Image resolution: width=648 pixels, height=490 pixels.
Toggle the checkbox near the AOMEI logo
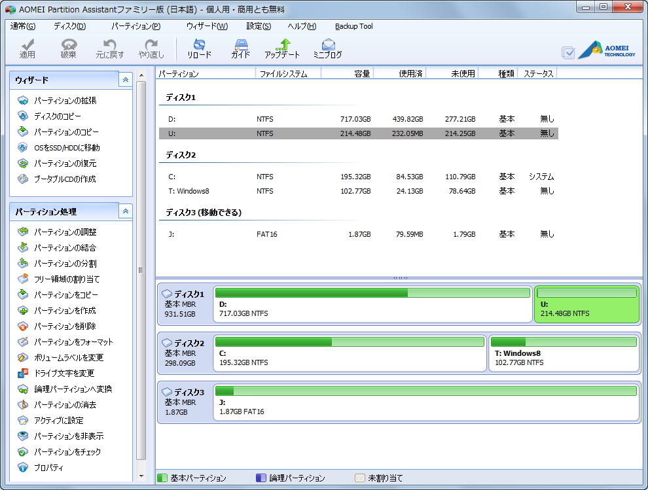click(x=568, y=52)
